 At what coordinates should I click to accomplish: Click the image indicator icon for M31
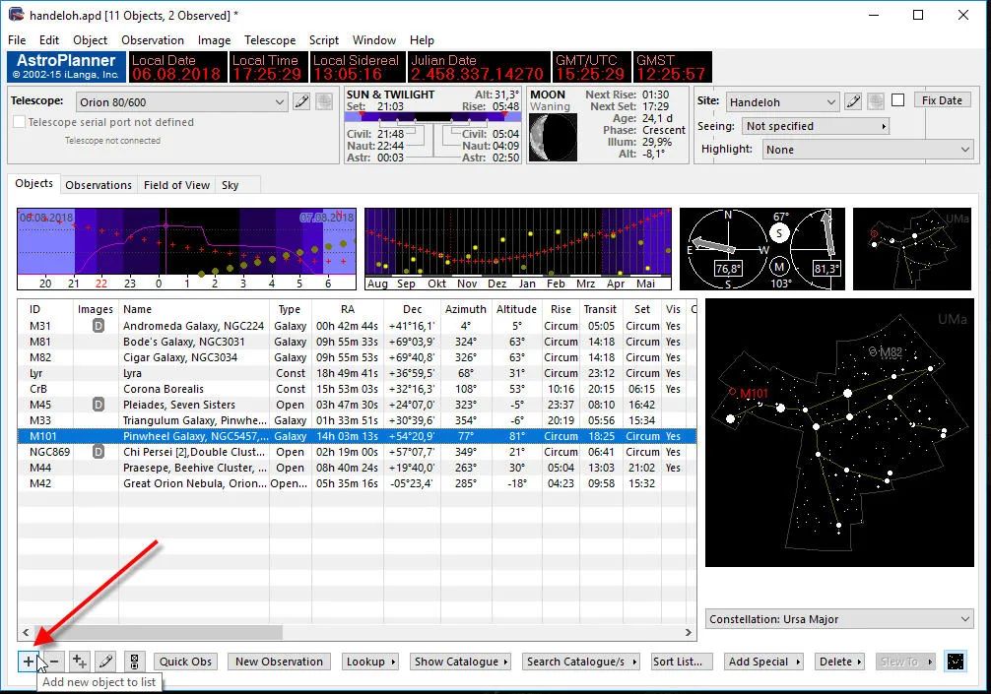(98, 326)
